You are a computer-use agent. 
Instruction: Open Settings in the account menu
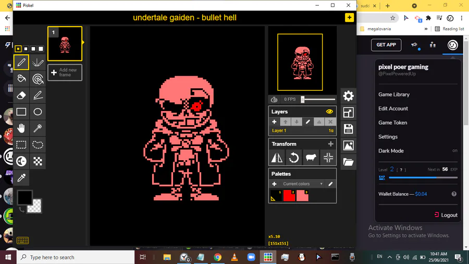[388, 137]
